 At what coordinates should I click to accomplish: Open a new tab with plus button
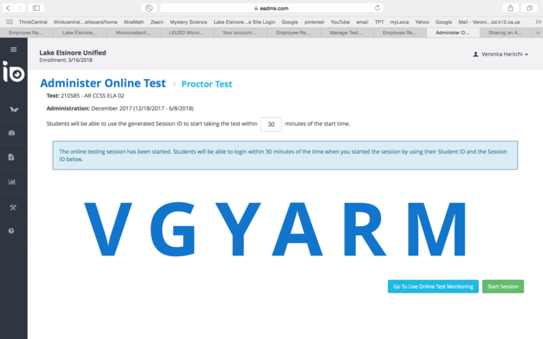[538, 33]
